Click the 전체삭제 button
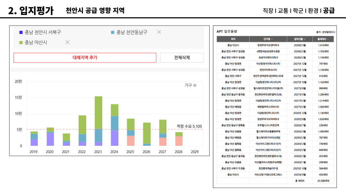 coord(182,58)
